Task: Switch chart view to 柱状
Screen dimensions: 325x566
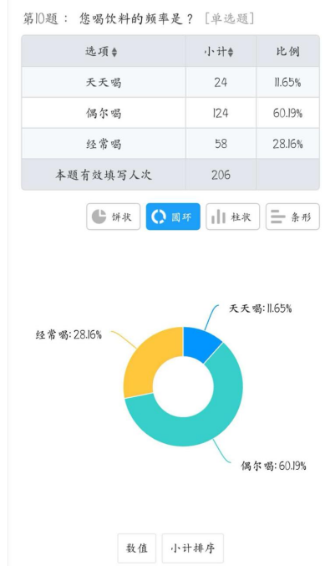Action: pos(232,217)
